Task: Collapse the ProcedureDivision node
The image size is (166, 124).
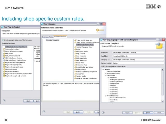Action: [x=106, y=96]
